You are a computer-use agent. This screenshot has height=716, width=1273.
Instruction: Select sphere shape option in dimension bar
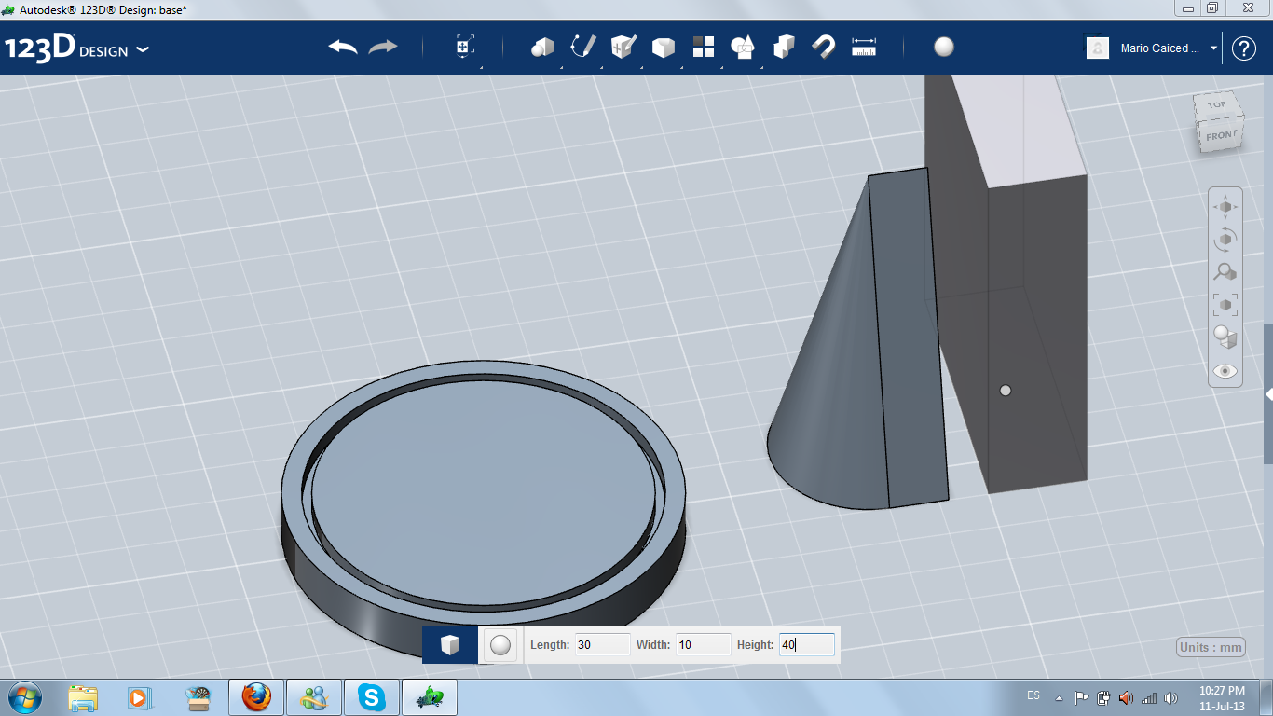(500, 644)
